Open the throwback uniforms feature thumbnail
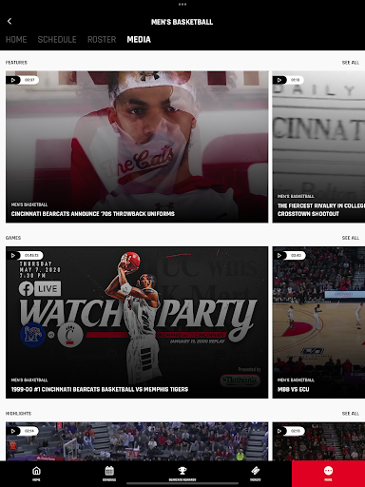The height and width of the screenshot is (487, 365). [x=137, y=146]
